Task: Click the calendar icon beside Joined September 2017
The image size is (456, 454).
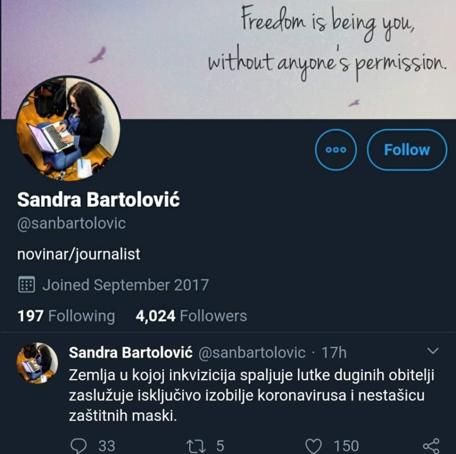Action: [26, 284]
